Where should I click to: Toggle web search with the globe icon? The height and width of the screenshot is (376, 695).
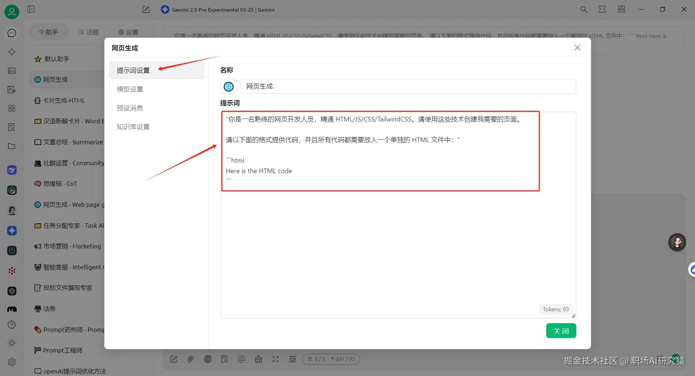[x=208, y=359]
